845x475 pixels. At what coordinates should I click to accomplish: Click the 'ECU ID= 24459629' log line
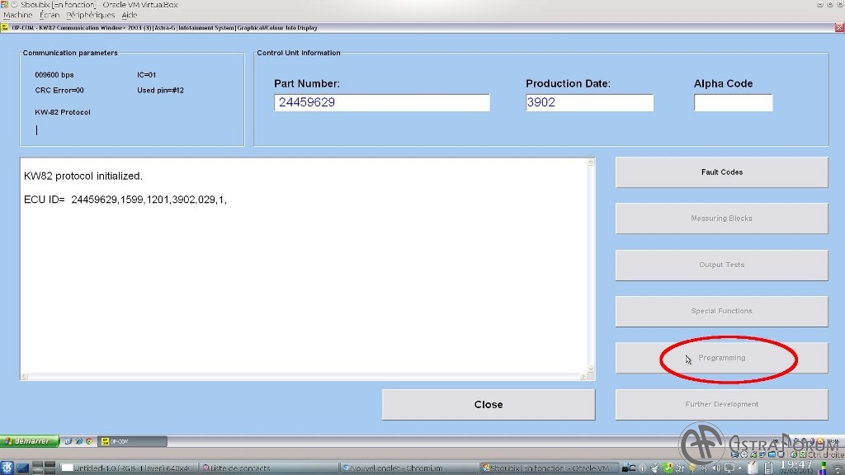[x=125, y=200]
